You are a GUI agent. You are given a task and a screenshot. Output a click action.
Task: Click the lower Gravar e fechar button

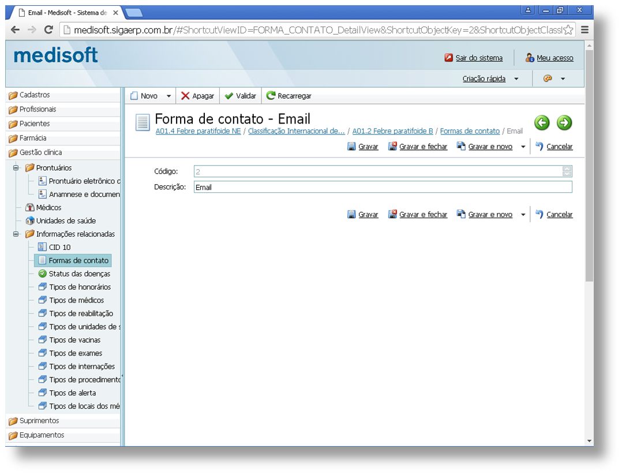point(418,214)
